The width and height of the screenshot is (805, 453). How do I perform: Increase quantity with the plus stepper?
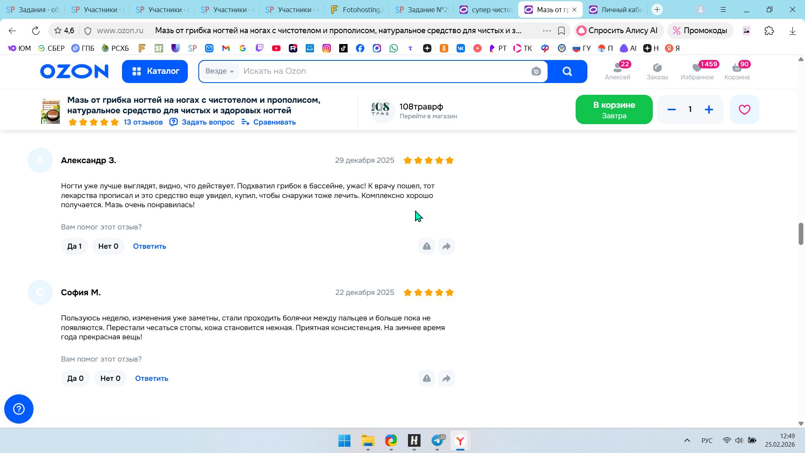[709, 109]
